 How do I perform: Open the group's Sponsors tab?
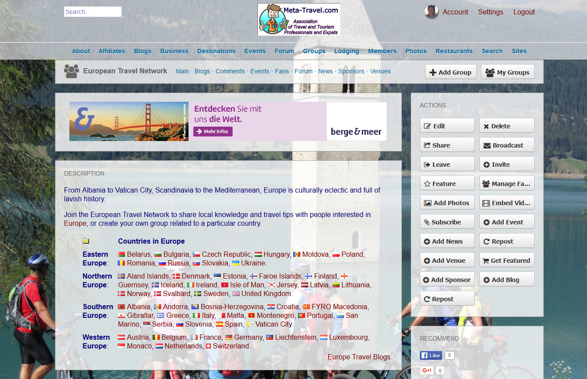[351, 71]
